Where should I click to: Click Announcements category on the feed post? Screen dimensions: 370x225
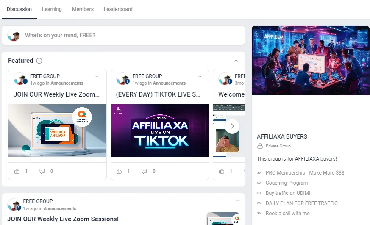pyautogui.click(x=60, y=209)
